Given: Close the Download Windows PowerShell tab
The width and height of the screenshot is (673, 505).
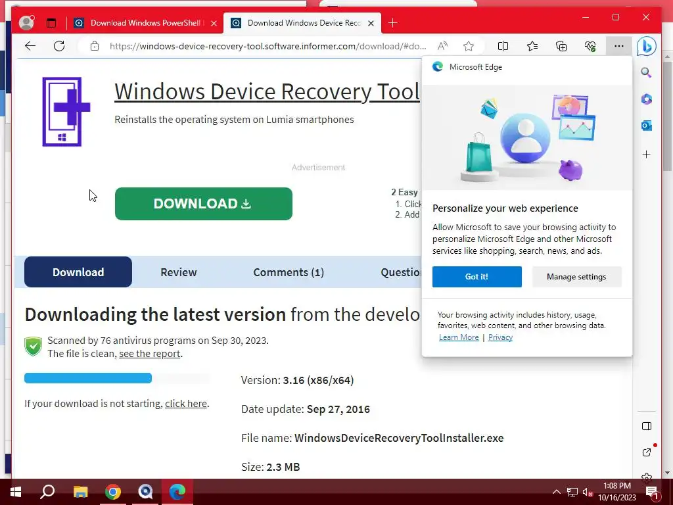Looking at the screenshot, I should click(x=214, y=23).
